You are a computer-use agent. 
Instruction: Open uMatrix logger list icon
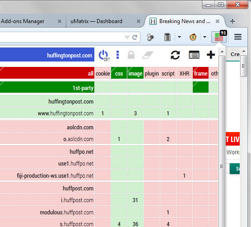194,55
